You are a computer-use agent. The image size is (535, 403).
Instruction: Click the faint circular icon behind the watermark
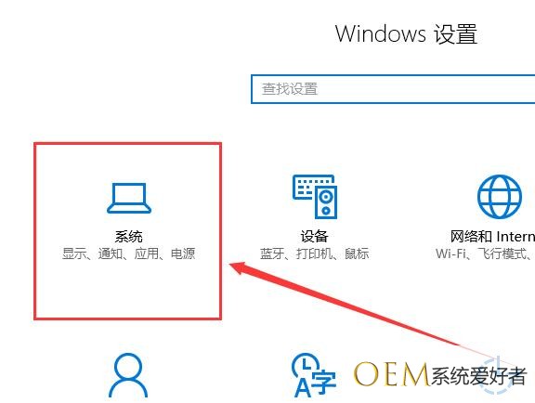pos(498,374)
